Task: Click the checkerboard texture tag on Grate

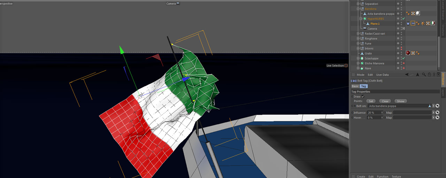Action: click(413, 53)
